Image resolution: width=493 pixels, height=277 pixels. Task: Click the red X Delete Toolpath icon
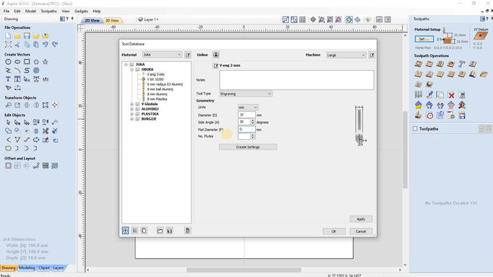[x=451, y=94]
